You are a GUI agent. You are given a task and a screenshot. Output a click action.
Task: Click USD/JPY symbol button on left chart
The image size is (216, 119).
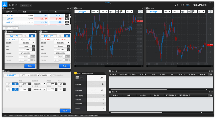point(82,12)
